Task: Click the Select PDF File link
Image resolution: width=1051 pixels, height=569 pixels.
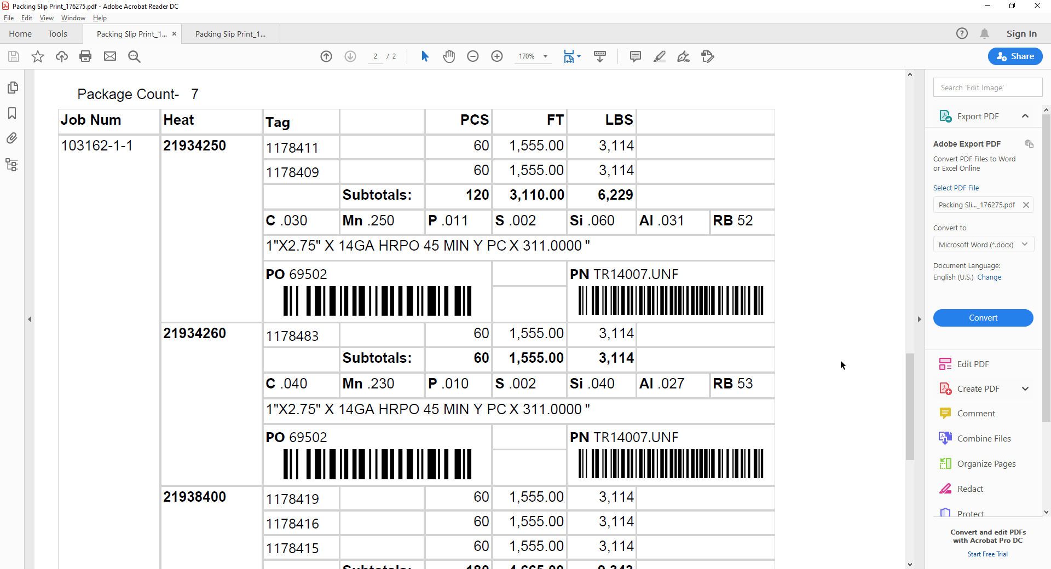Action: (x=956, y=188)
